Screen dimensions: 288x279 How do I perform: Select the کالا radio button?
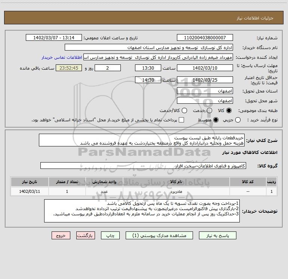229,110
